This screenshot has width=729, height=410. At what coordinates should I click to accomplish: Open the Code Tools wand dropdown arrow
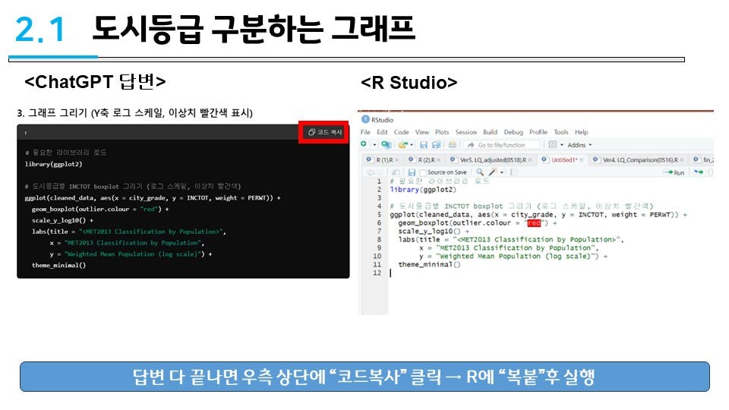502,172
